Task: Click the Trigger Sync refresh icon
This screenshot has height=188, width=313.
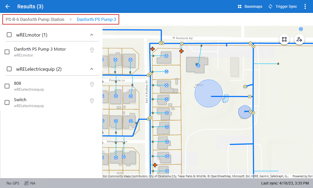Action: pyautogui.click(x=270, y=6)
